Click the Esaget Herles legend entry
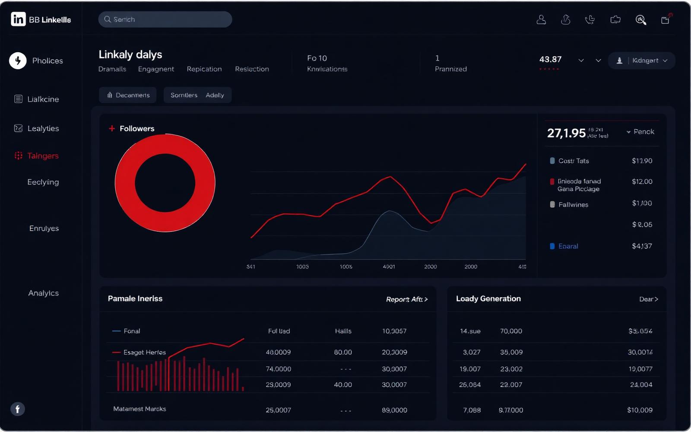Screen dimensions: 691x432 click(x=139, y=352)
